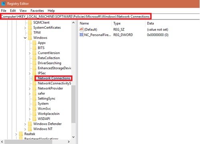Select the Network Connections tree item
Image resolution: width=200 pixels, height=144 pixels.
[54, 78]
